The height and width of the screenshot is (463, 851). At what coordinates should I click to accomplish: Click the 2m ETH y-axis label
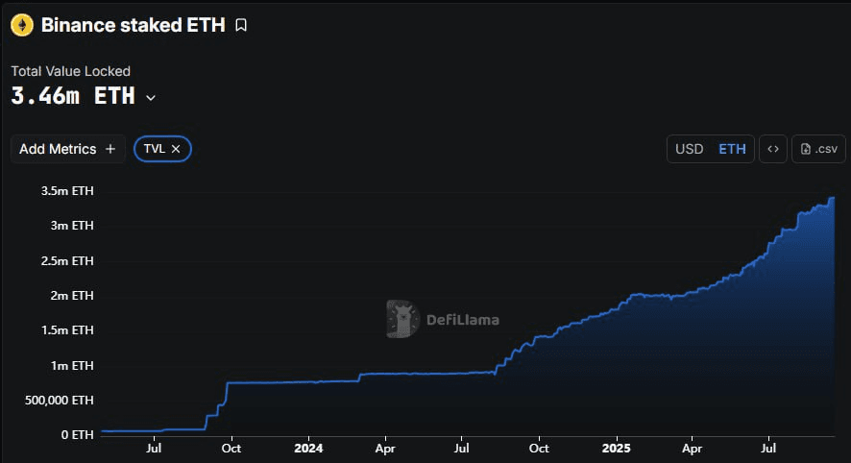(72, 296)
